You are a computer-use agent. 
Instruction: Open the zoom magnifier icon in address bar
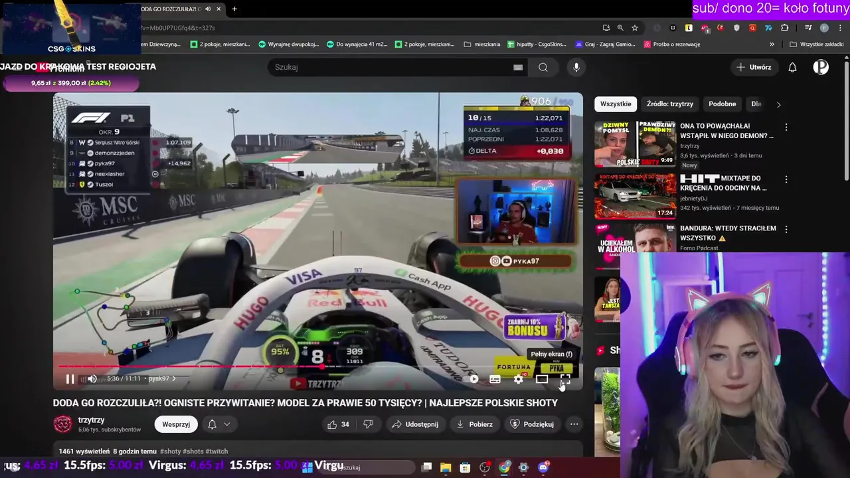[620, 28]
